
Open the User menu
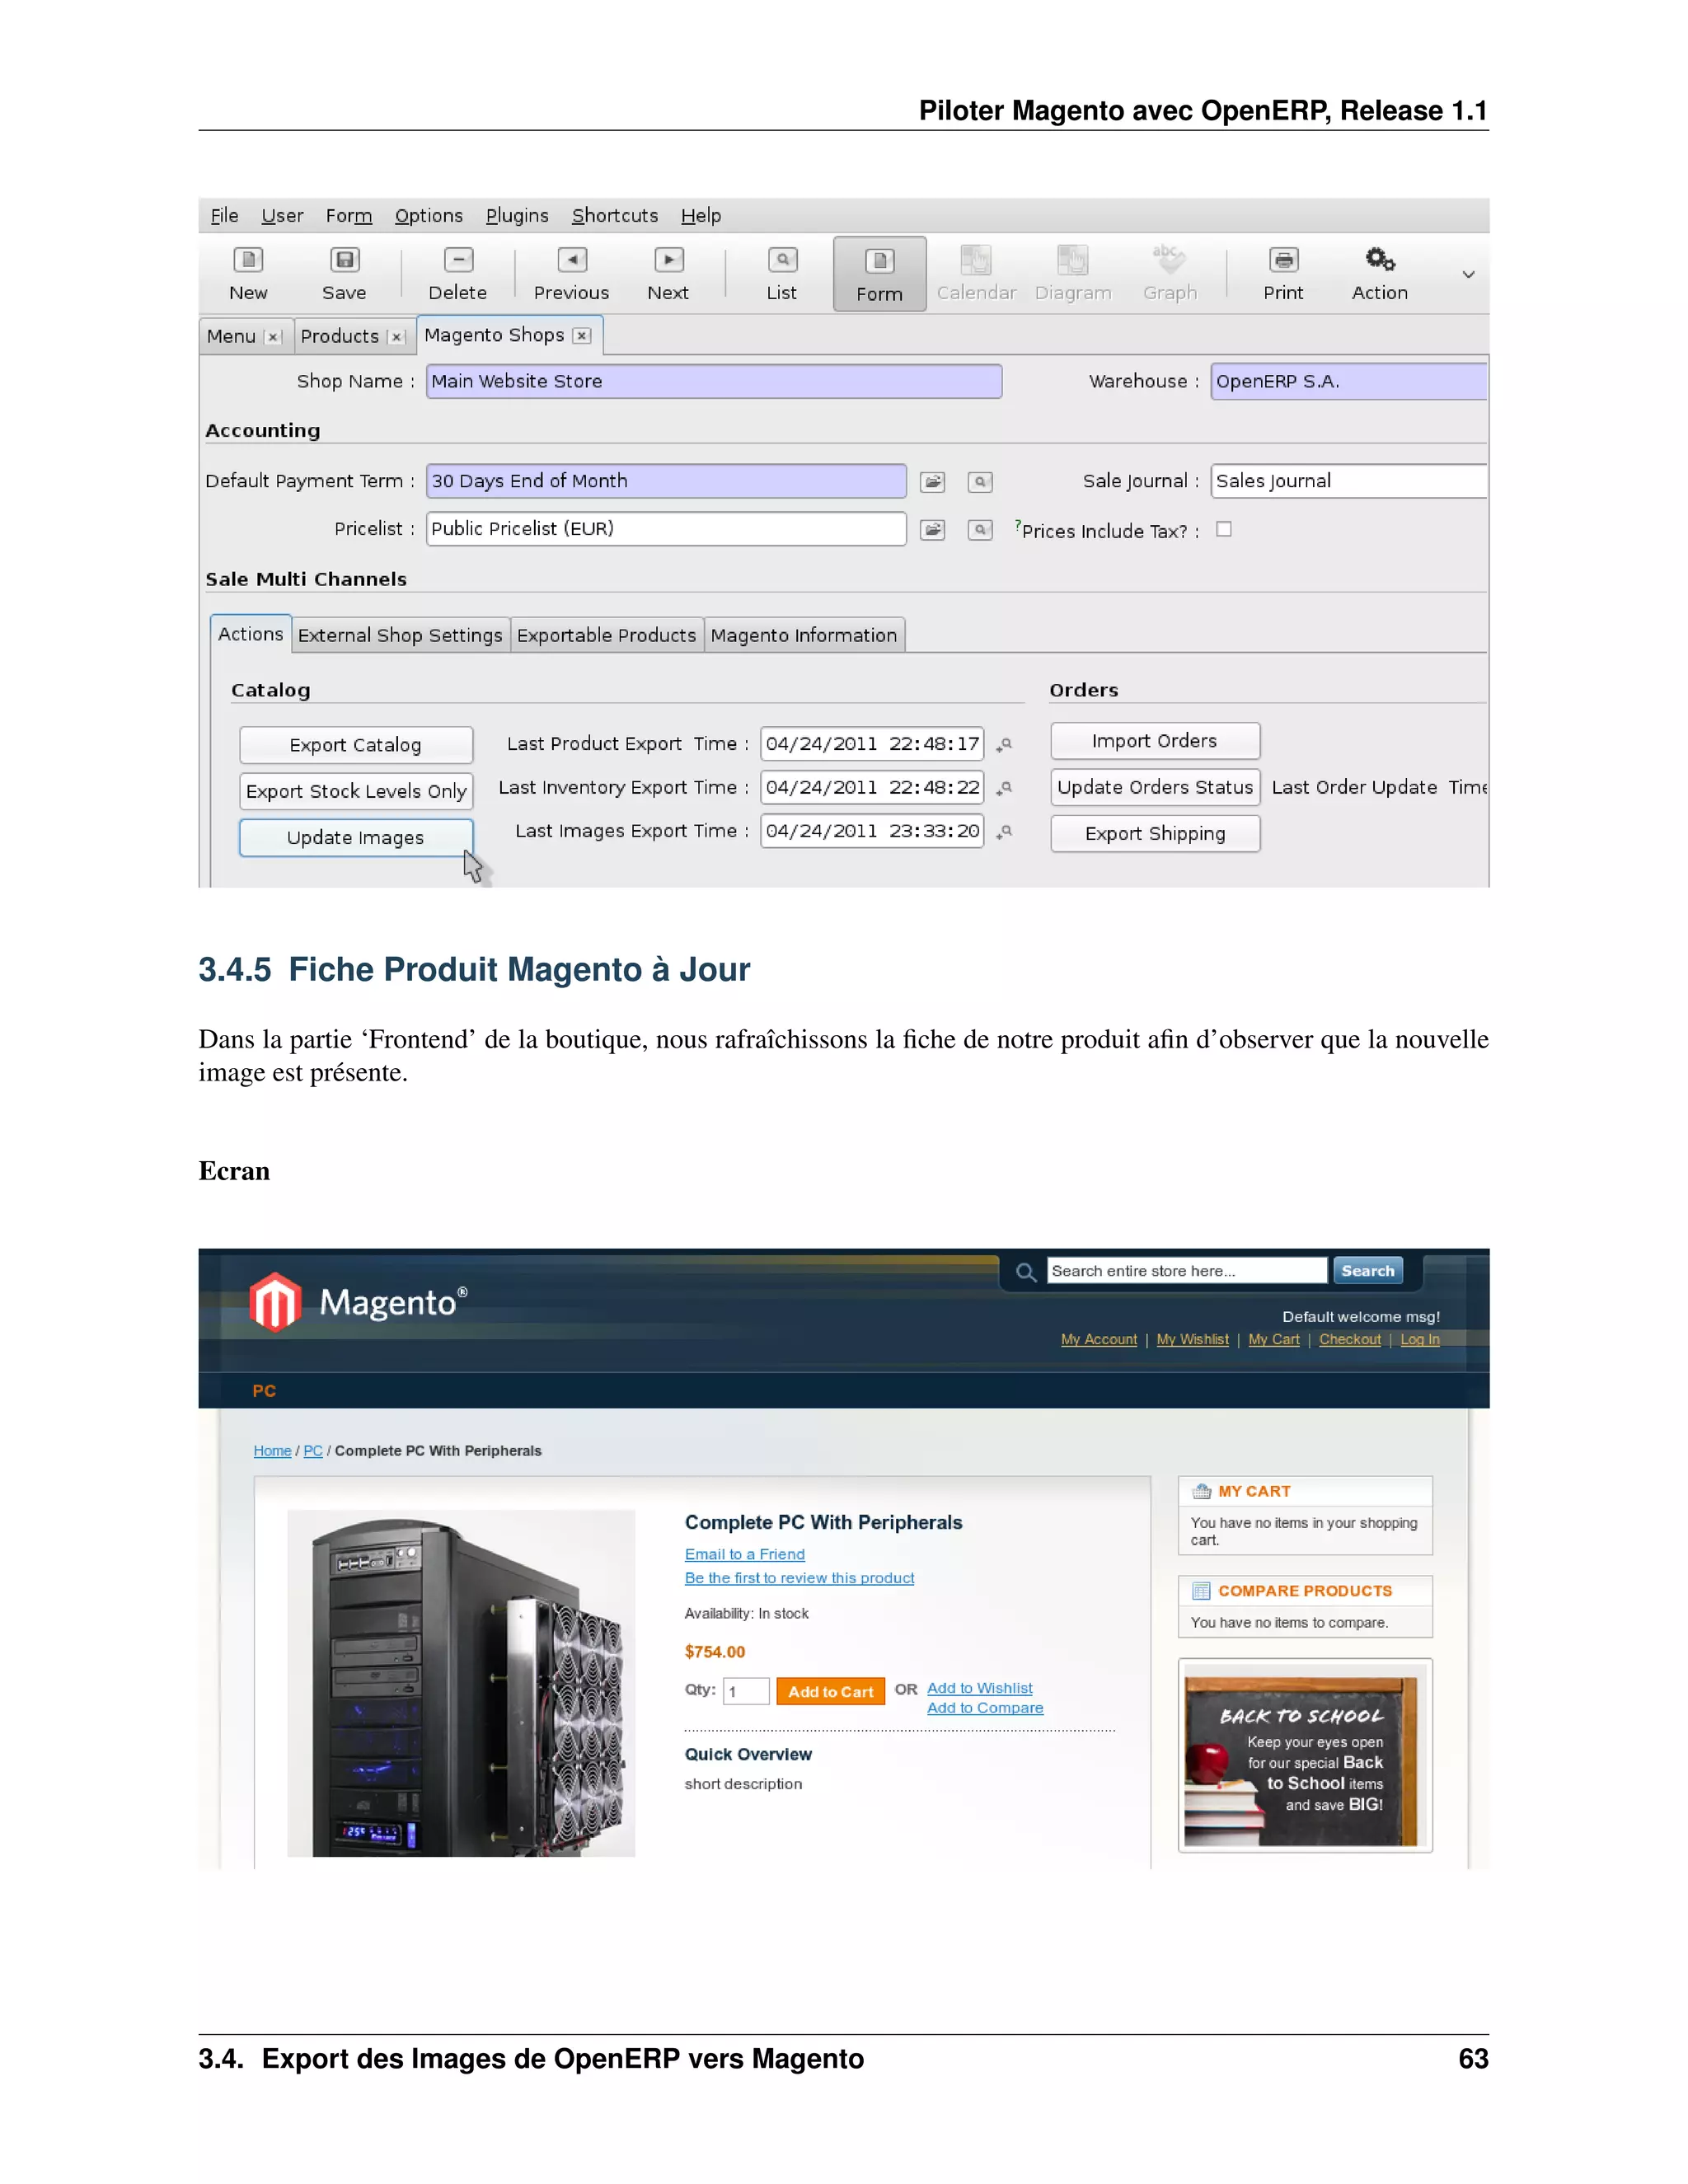tap(282, 215)
